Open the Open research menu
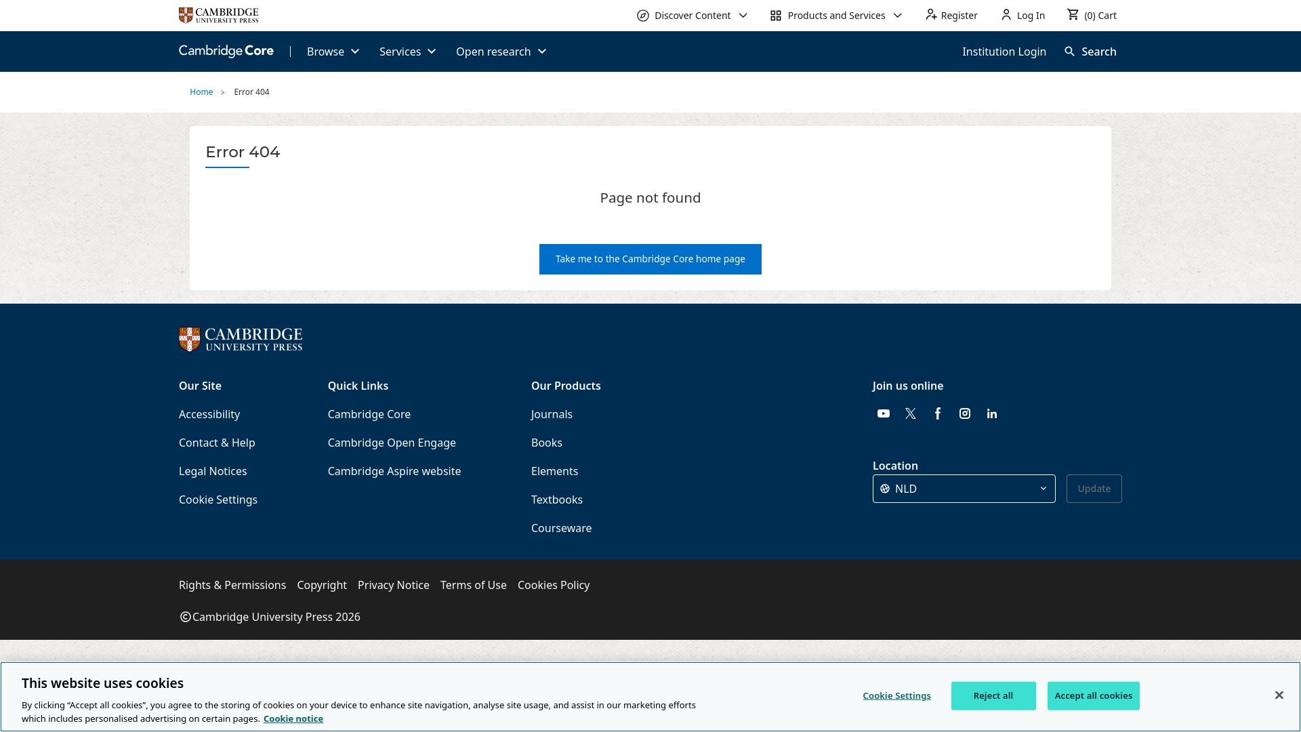Screen dimensions: 1301x732 point(501,52)
